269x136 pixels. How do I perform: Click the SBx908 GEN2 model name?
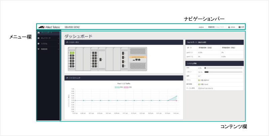click(72, 27)
